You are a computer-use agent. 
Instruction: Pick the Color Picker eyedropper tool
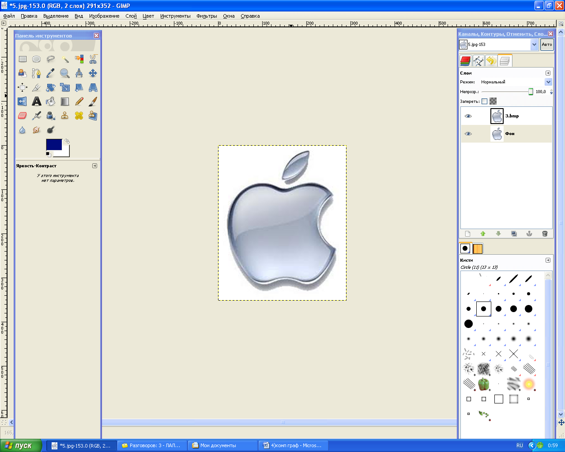51,73
